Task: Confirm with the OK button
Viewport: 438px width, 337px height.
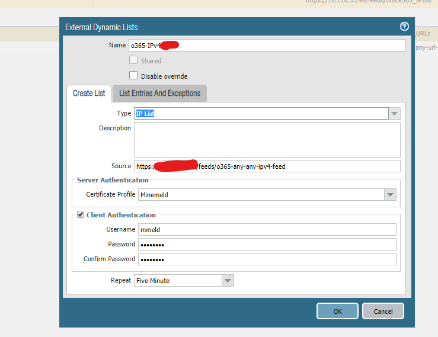Action: point(337,311)
